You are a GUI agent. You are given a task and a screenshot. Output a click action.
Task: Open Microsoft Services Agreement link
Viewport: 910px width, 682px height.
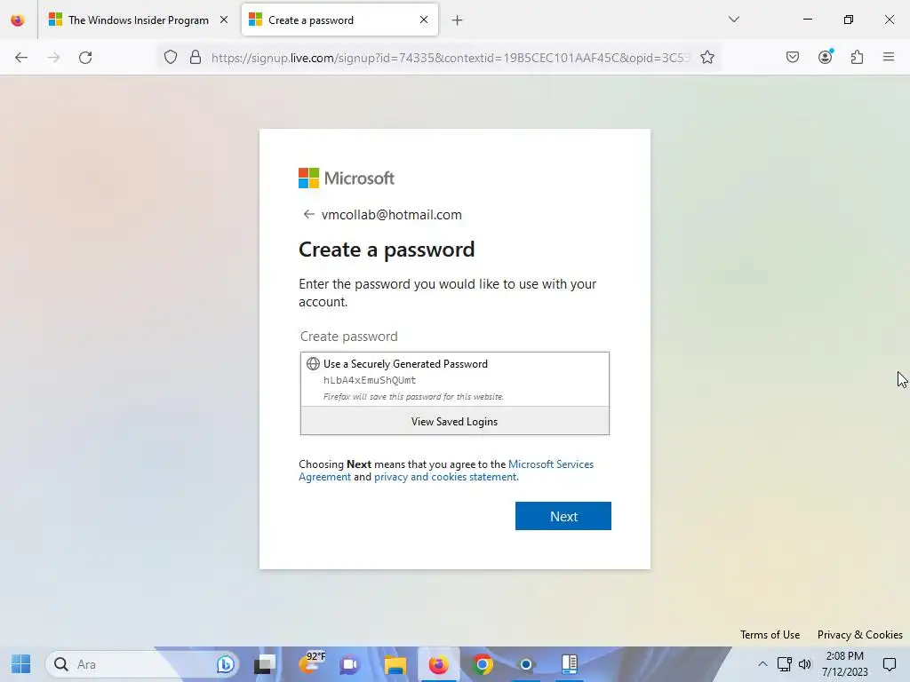point(446,471)
